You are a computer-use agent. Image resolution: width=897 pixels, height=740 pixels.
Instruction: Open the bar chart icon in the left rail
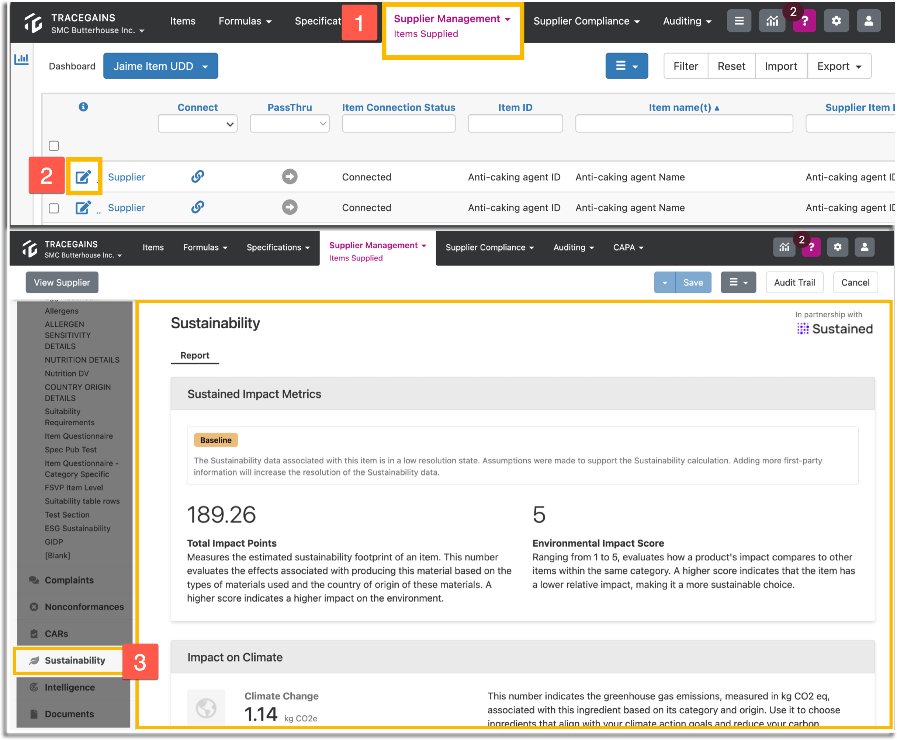(21, 59)
